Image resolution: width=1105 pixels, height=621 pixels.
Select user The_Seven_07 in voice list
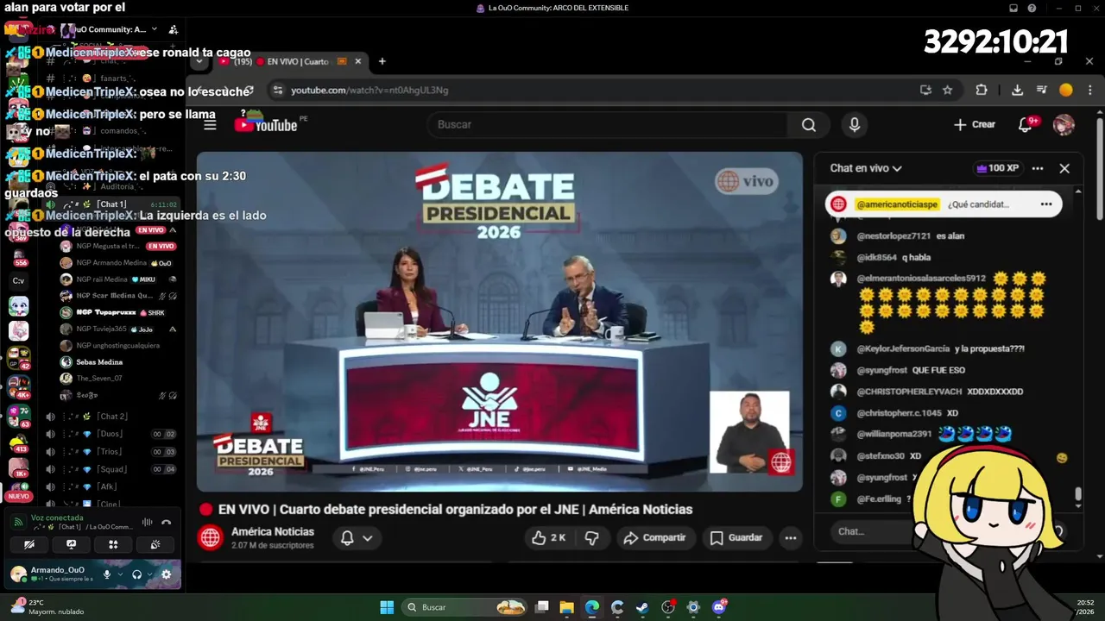(99, 379)
